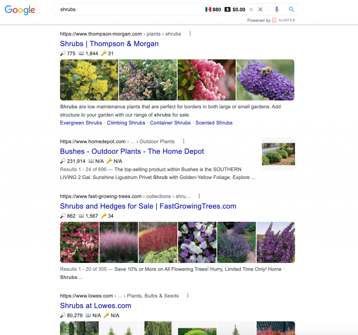Image resolution: width=358 pixels, height=335 pixels.
Task: Open the Home Depot hedge thumbnail
Action: 278,154
